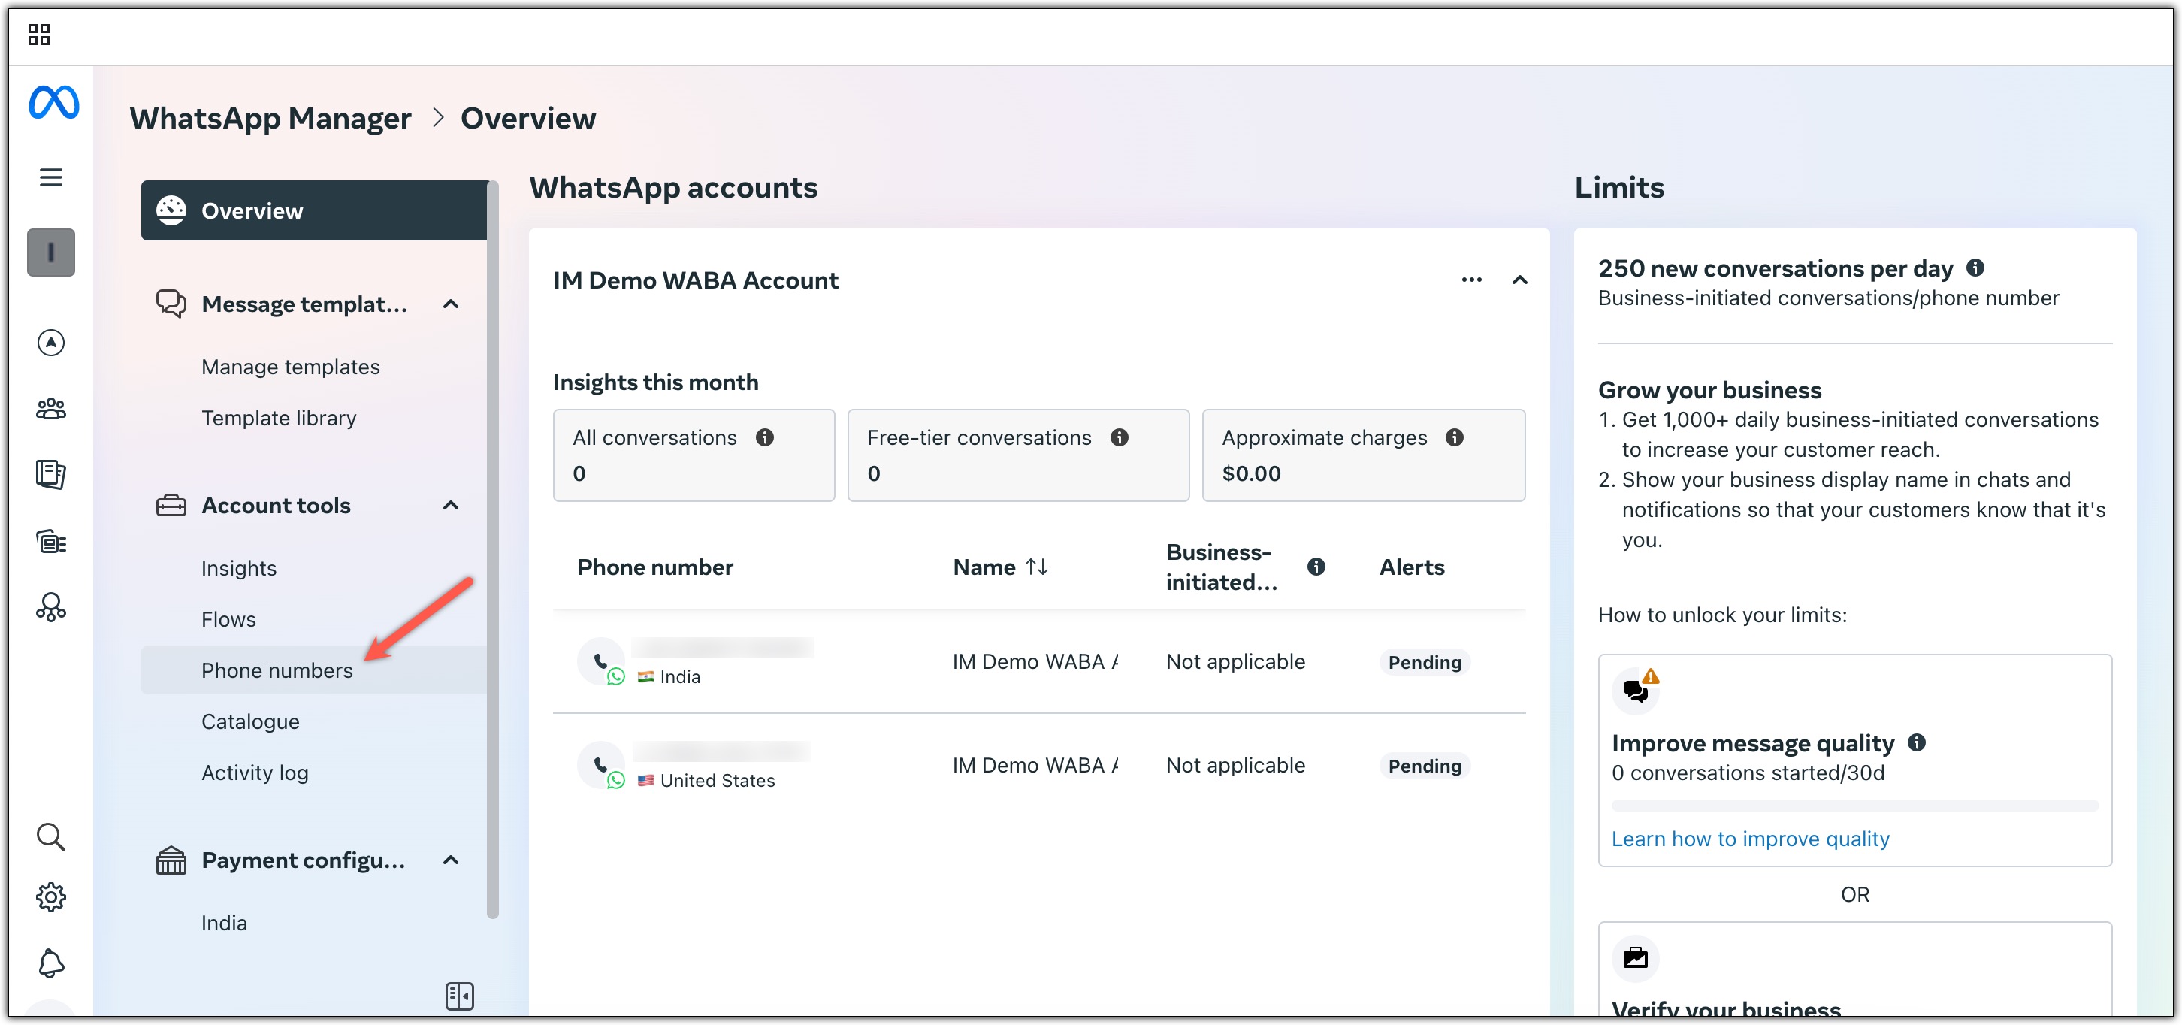Open the notifications bell icon
This screenshot has width=2182, height=1025.
(51, 963)
